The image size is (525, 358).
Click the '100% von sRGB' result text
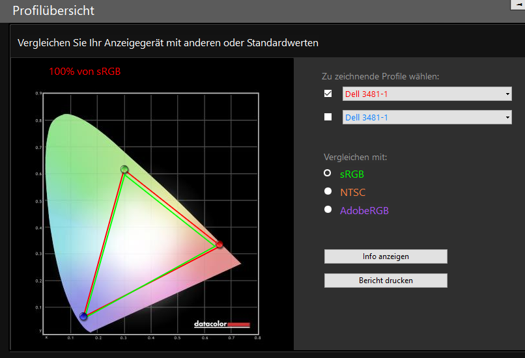(85, 71)
